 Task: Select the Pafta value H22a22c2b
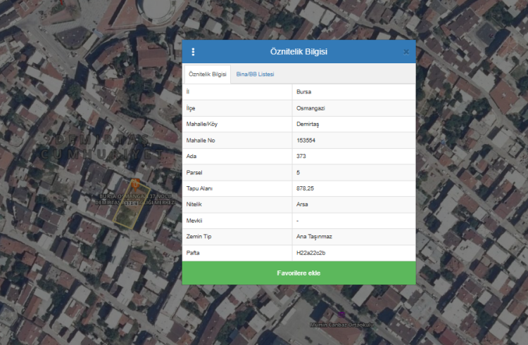pos(311,252)
